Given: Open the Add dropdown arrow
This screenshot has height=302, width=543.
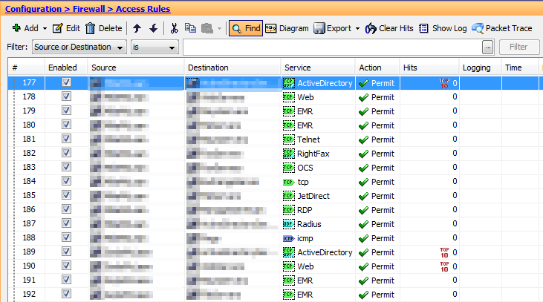Looking at the screenshot, I should point(45,29).
